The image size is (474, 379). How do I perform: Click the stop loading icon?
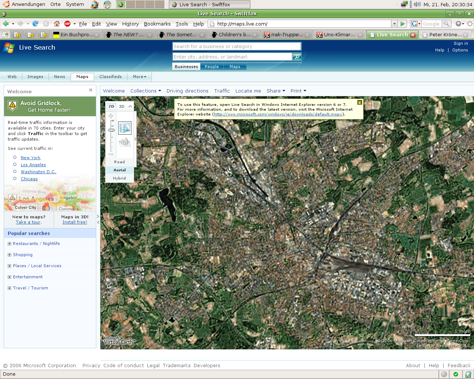click(x=46, y=24)
